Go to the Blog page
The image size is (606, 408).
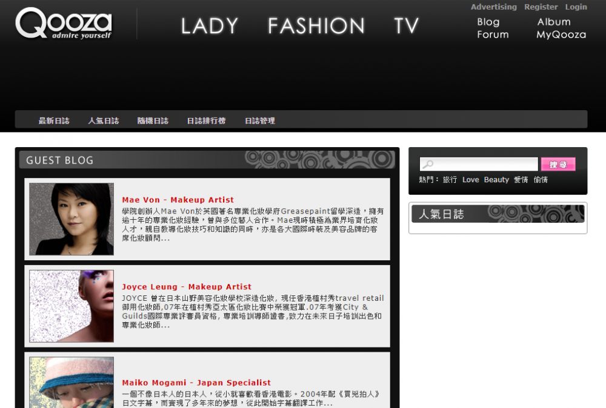(x=488, y=22)
